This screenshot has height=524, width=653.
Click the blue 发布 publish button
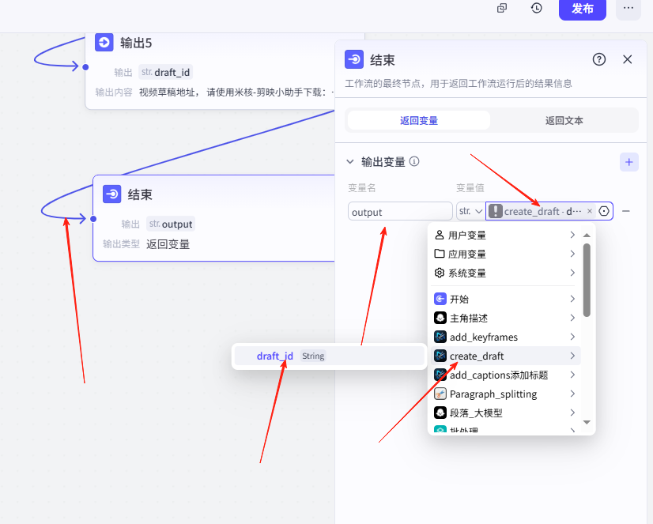point(582,9)
